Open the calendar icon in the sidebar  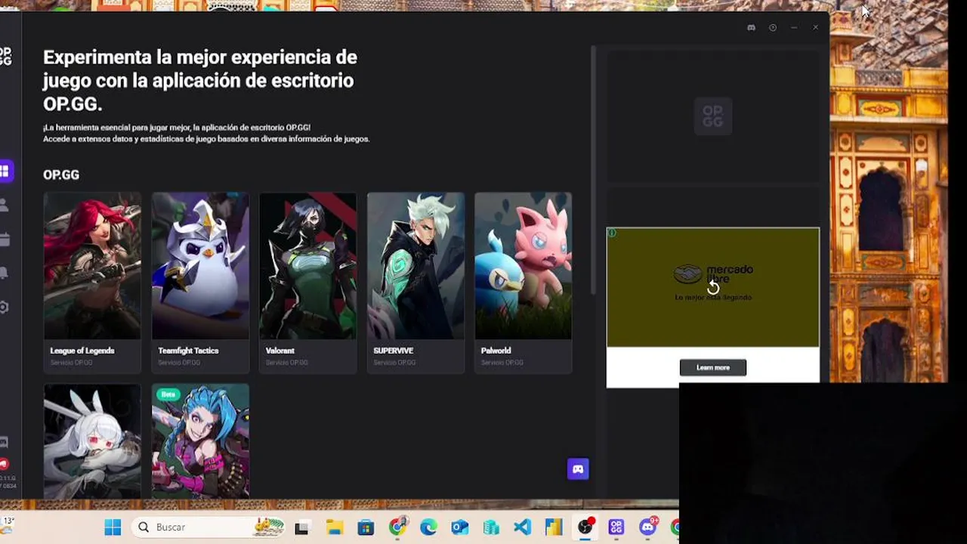pyautogui.click(x=5, y=240)
